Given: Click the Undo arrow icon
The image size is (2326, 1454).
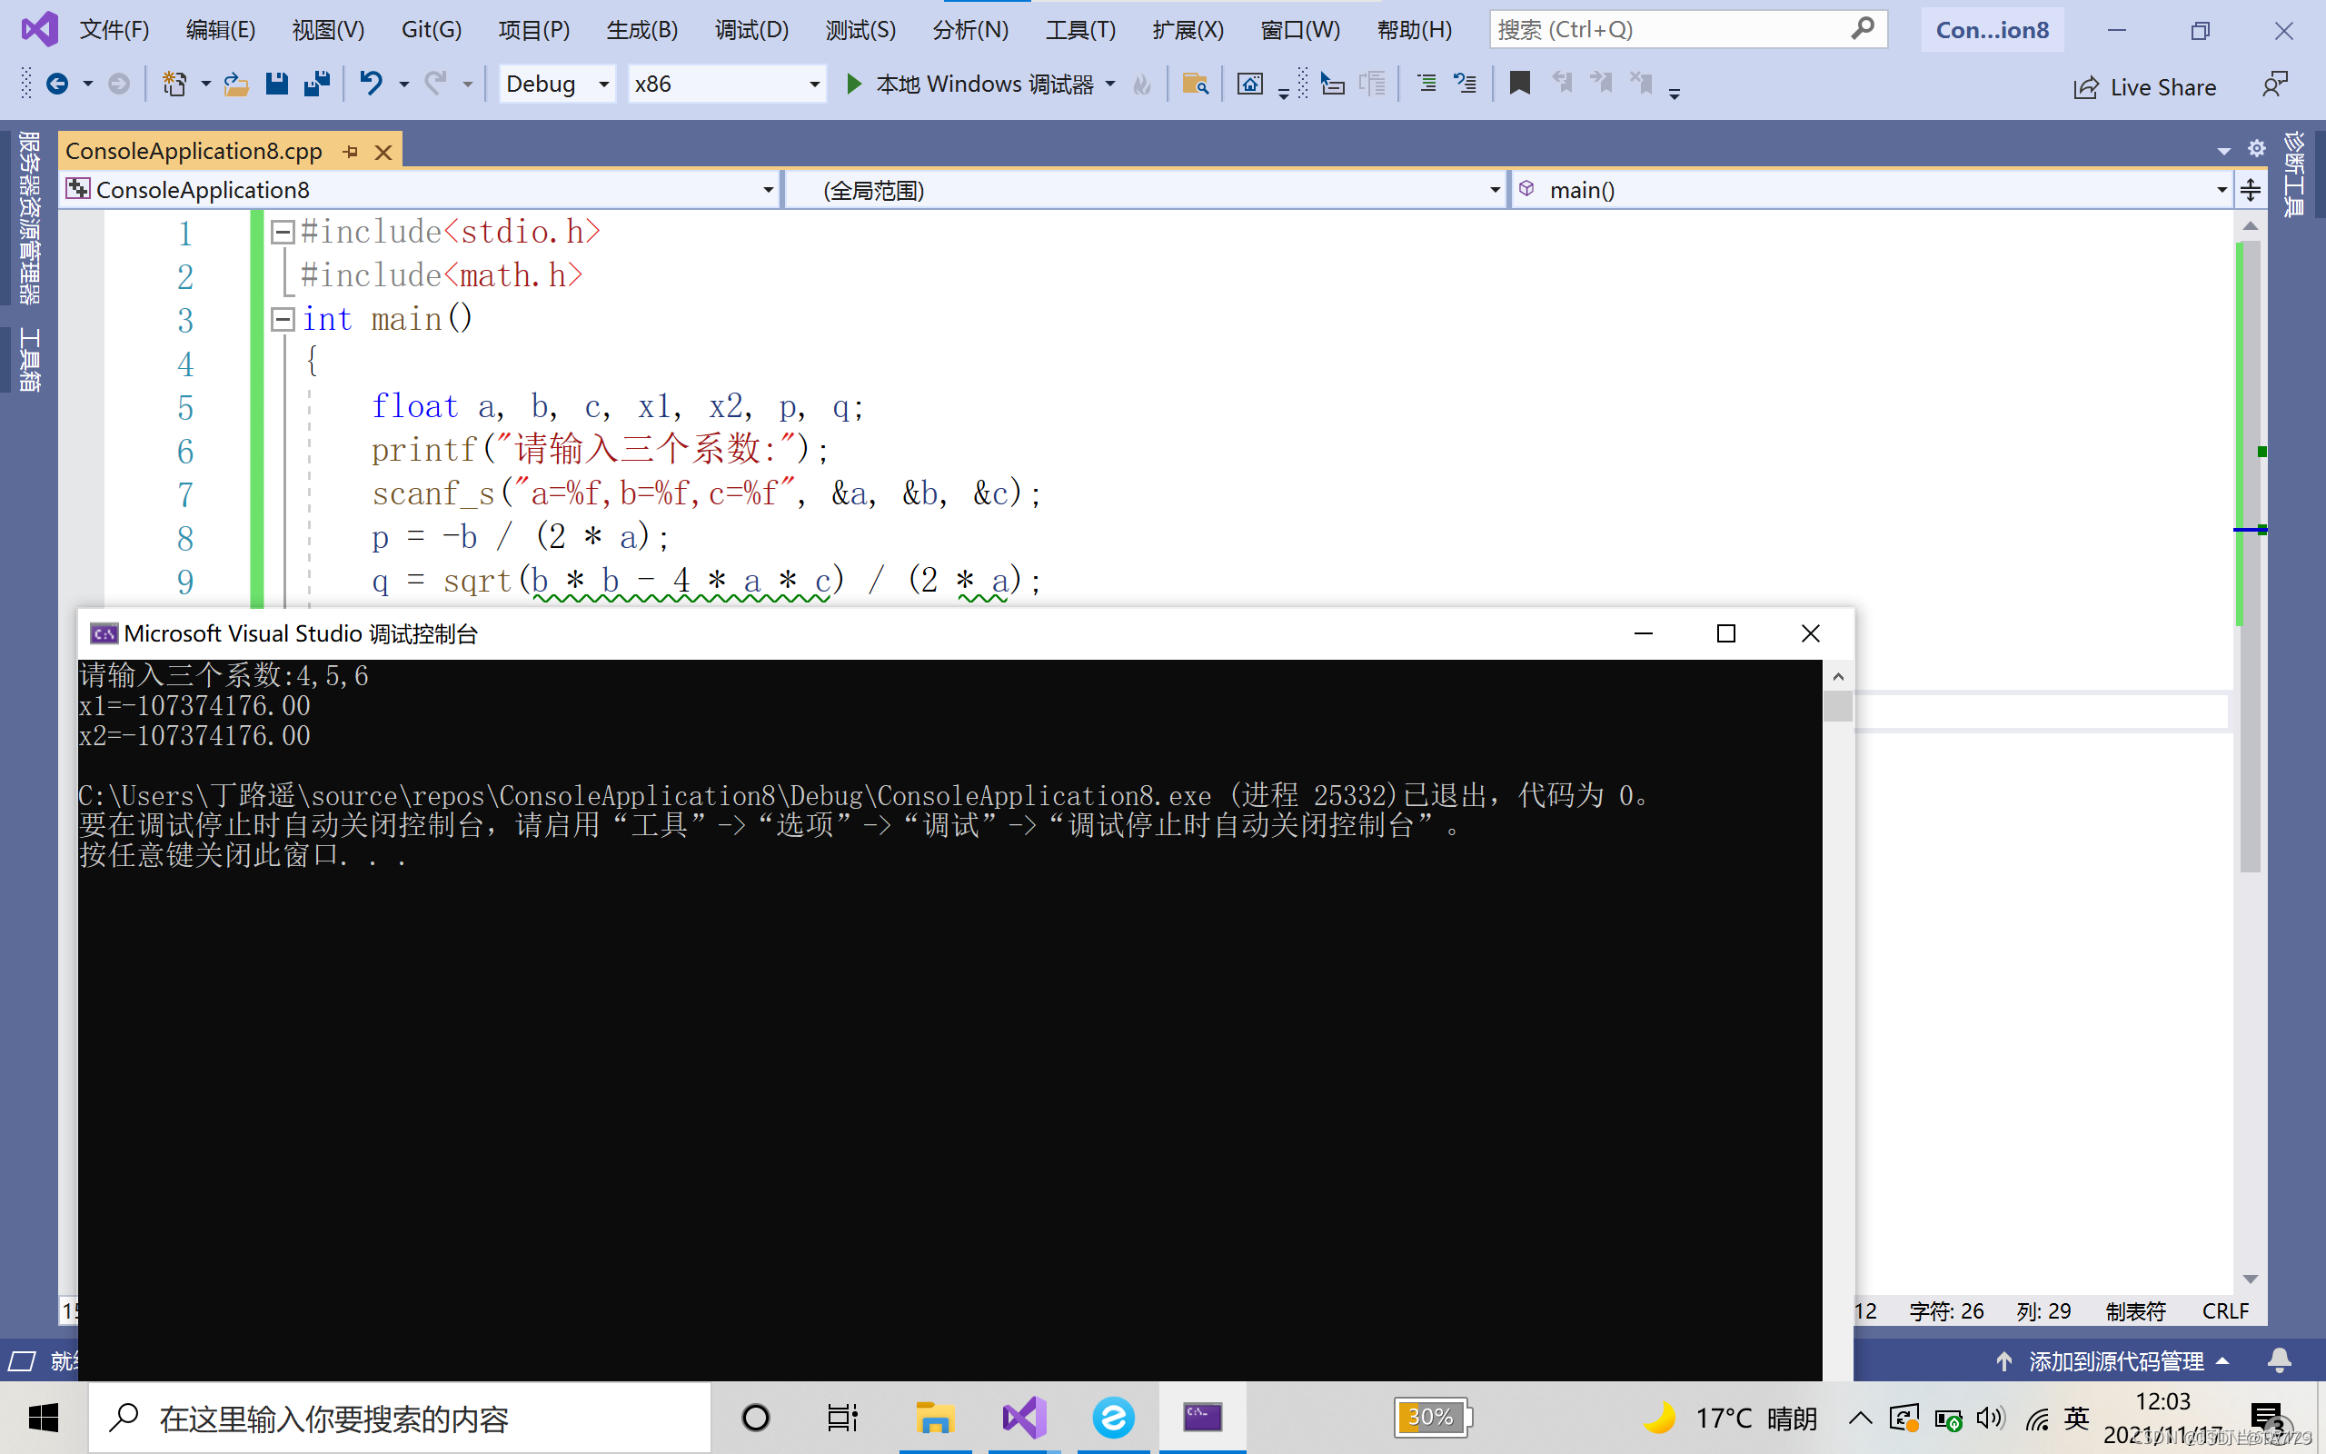Looking at the screenshot, I should point(371,85).
